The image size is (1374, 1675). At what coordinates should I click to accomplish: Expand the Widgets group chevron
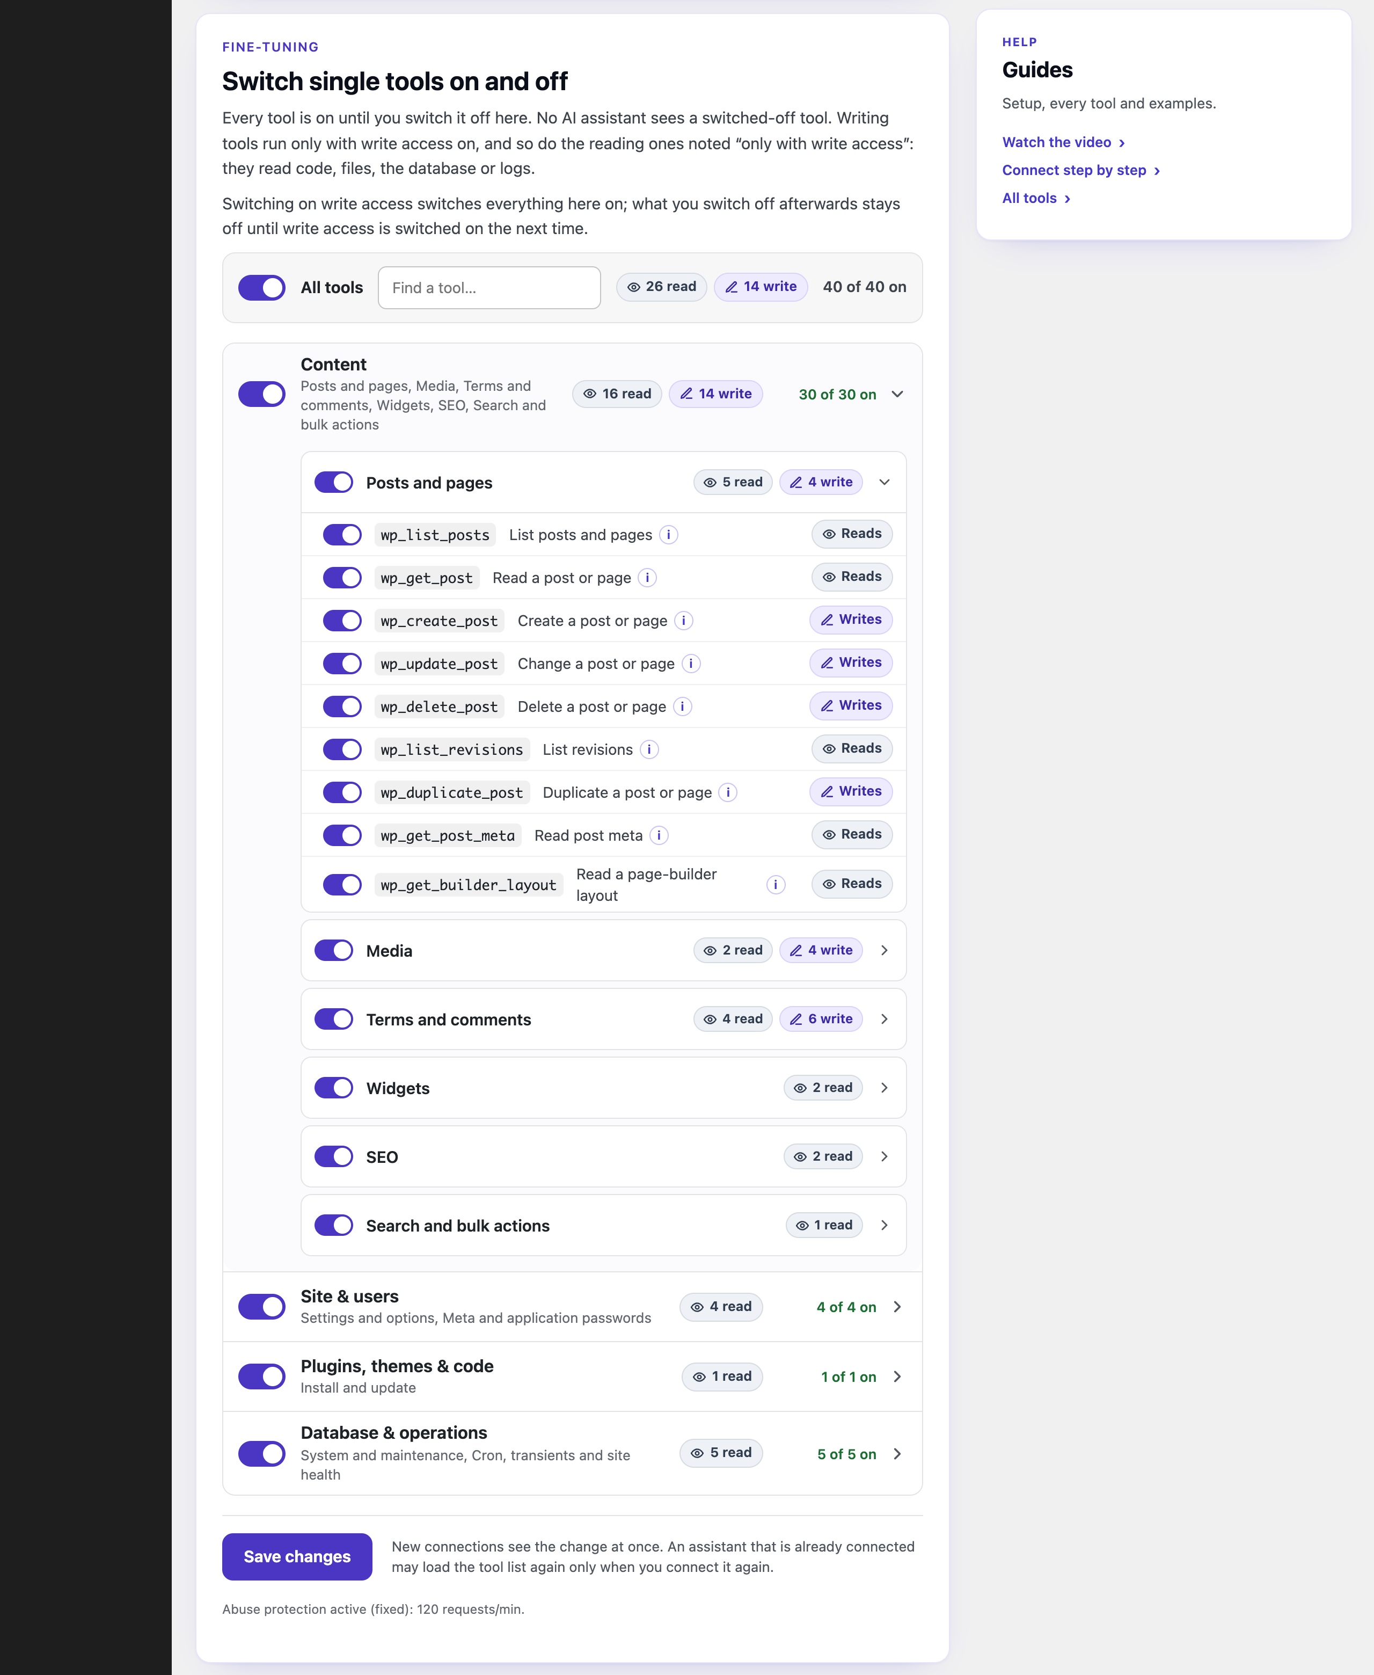click(885, 1088)
